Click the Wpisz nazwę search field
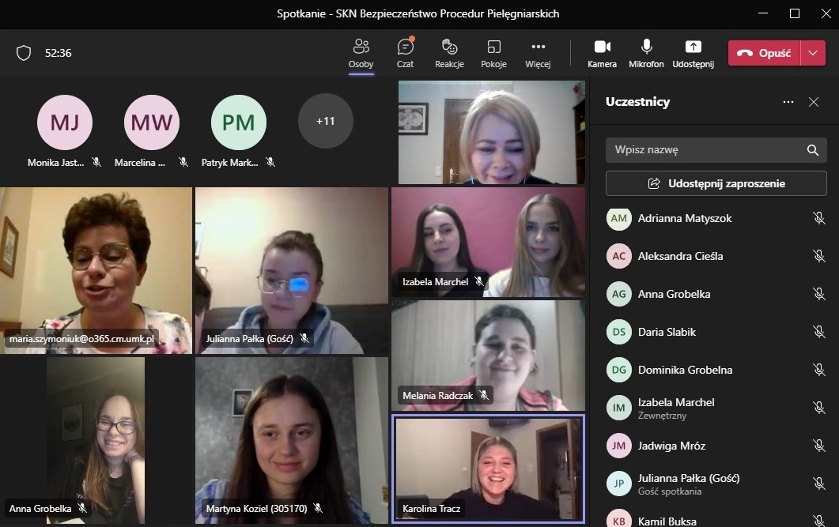 pyautogui.click(x=704, y=150)
